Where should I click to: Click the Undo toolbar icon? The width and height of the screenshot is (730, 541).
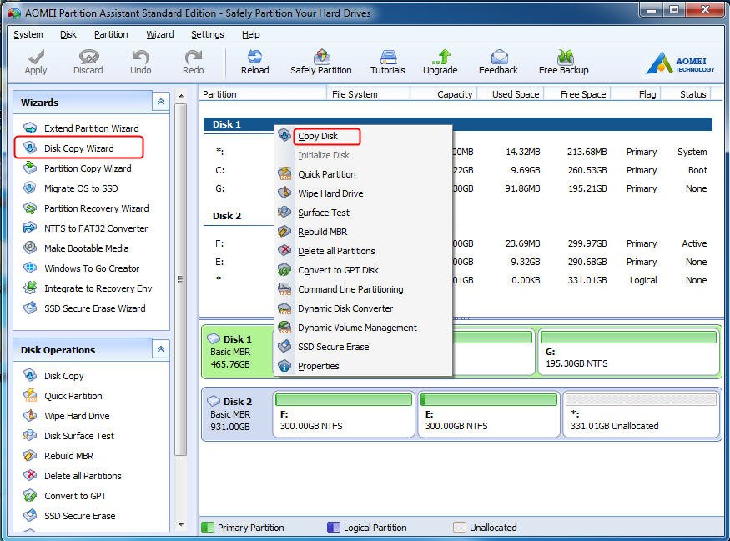(140, 57)
